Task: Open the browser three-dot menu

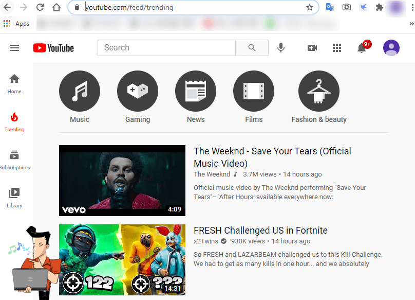Action: 412,7
